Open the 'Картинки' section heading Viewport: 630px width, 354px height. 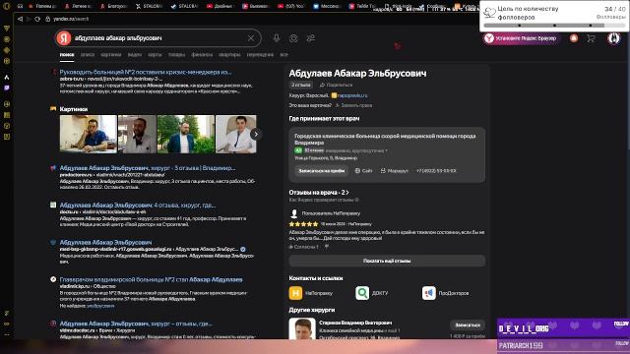coord(74,109)
